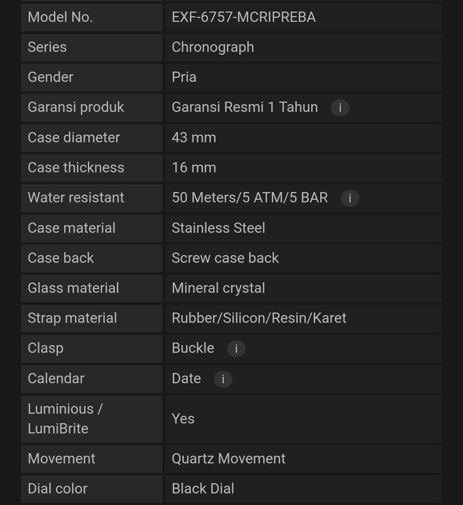Viewport: 463px width, 505px height.
Task: Select the Quartz Movement value
Action: pos(228,459)
